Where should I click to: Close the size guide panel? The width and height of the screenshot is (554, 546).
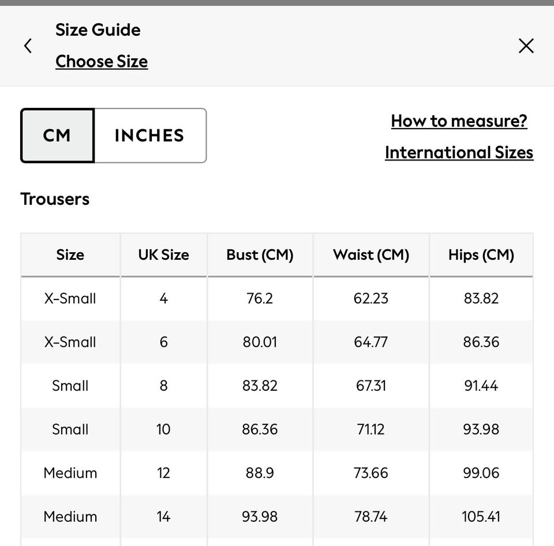click(x=526, y=46)
